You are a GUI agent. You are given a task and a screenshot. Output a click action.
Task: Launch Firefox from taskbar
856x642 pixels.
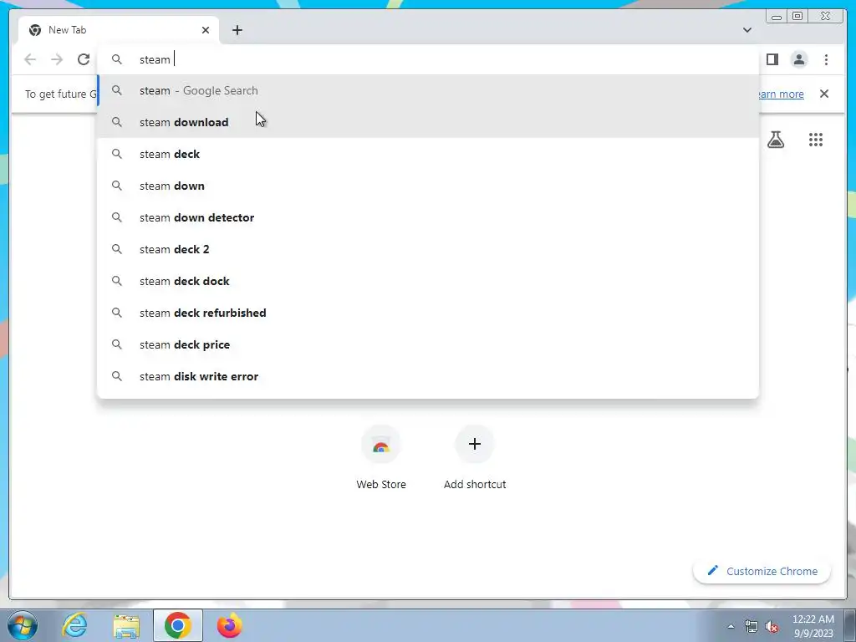[x=229, y=625]
